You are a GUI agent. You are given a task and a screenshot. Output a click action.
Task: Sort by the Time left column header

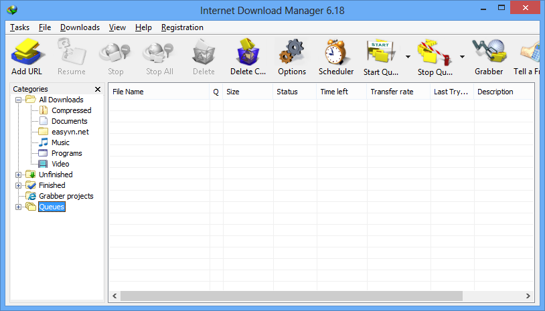click(x=341, y=92)
